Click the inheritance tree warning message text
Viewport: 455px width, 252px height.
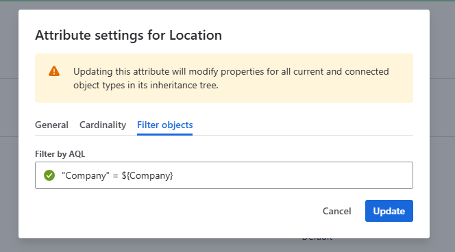(231, 78)
